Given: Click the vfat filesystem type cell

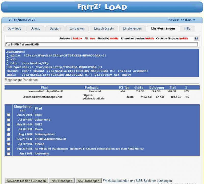Looking at the screenshot, I should click(x=123, y=91).
